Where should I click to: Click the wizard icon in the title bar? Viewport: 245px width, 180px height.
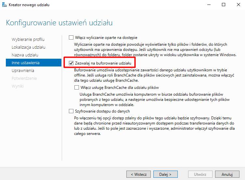(x=5, y=5)
